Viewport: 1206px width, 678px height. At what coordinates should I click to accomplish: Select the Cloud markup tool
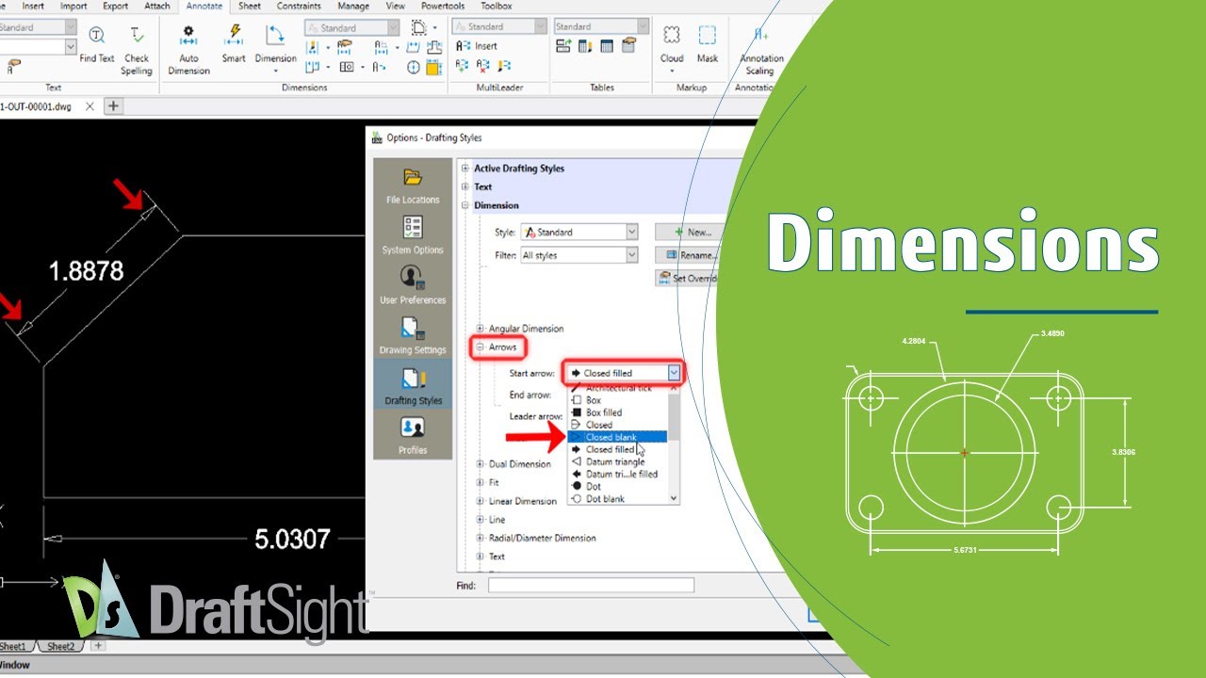(672, 49)
